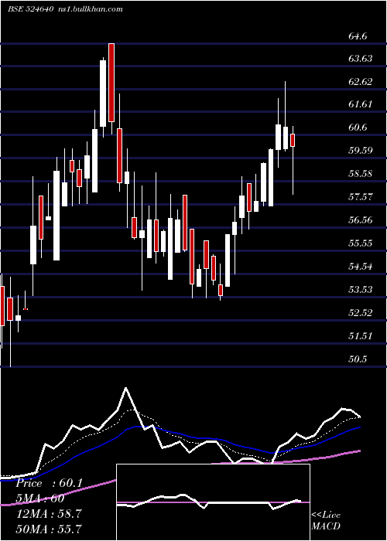Click the 59.59 price axis label
The image size is (387, 541).
tap(361, 151)
